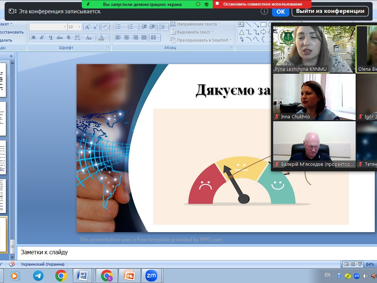Open Преобразовать в SmartArt menu
377x283 pixels.
201,40
